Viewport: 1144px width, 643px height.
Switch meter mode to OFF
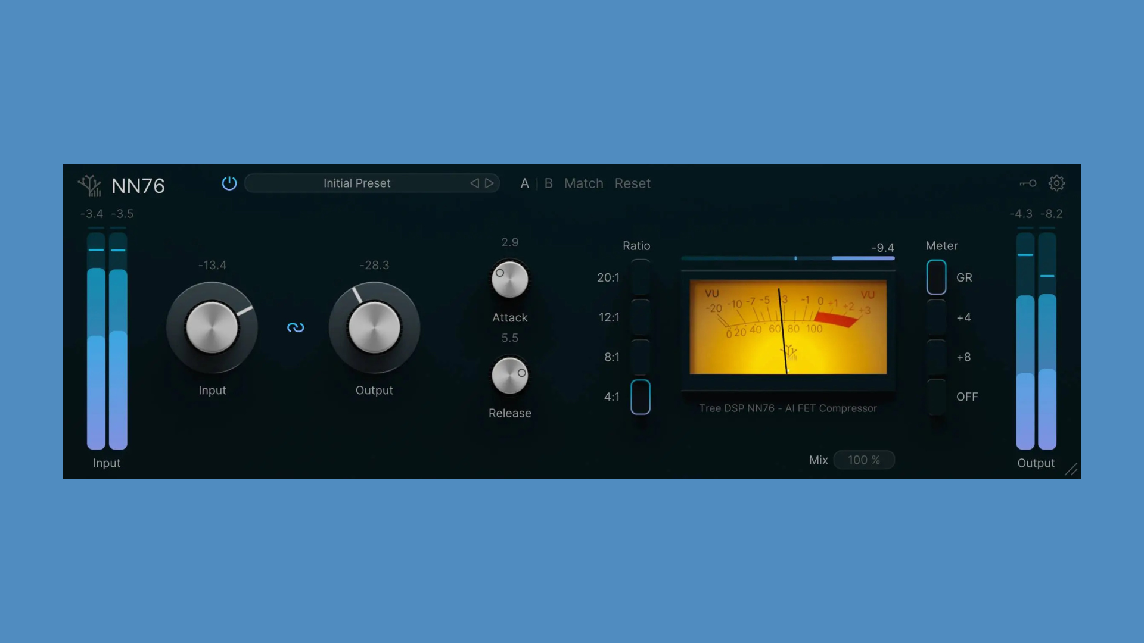935,397
